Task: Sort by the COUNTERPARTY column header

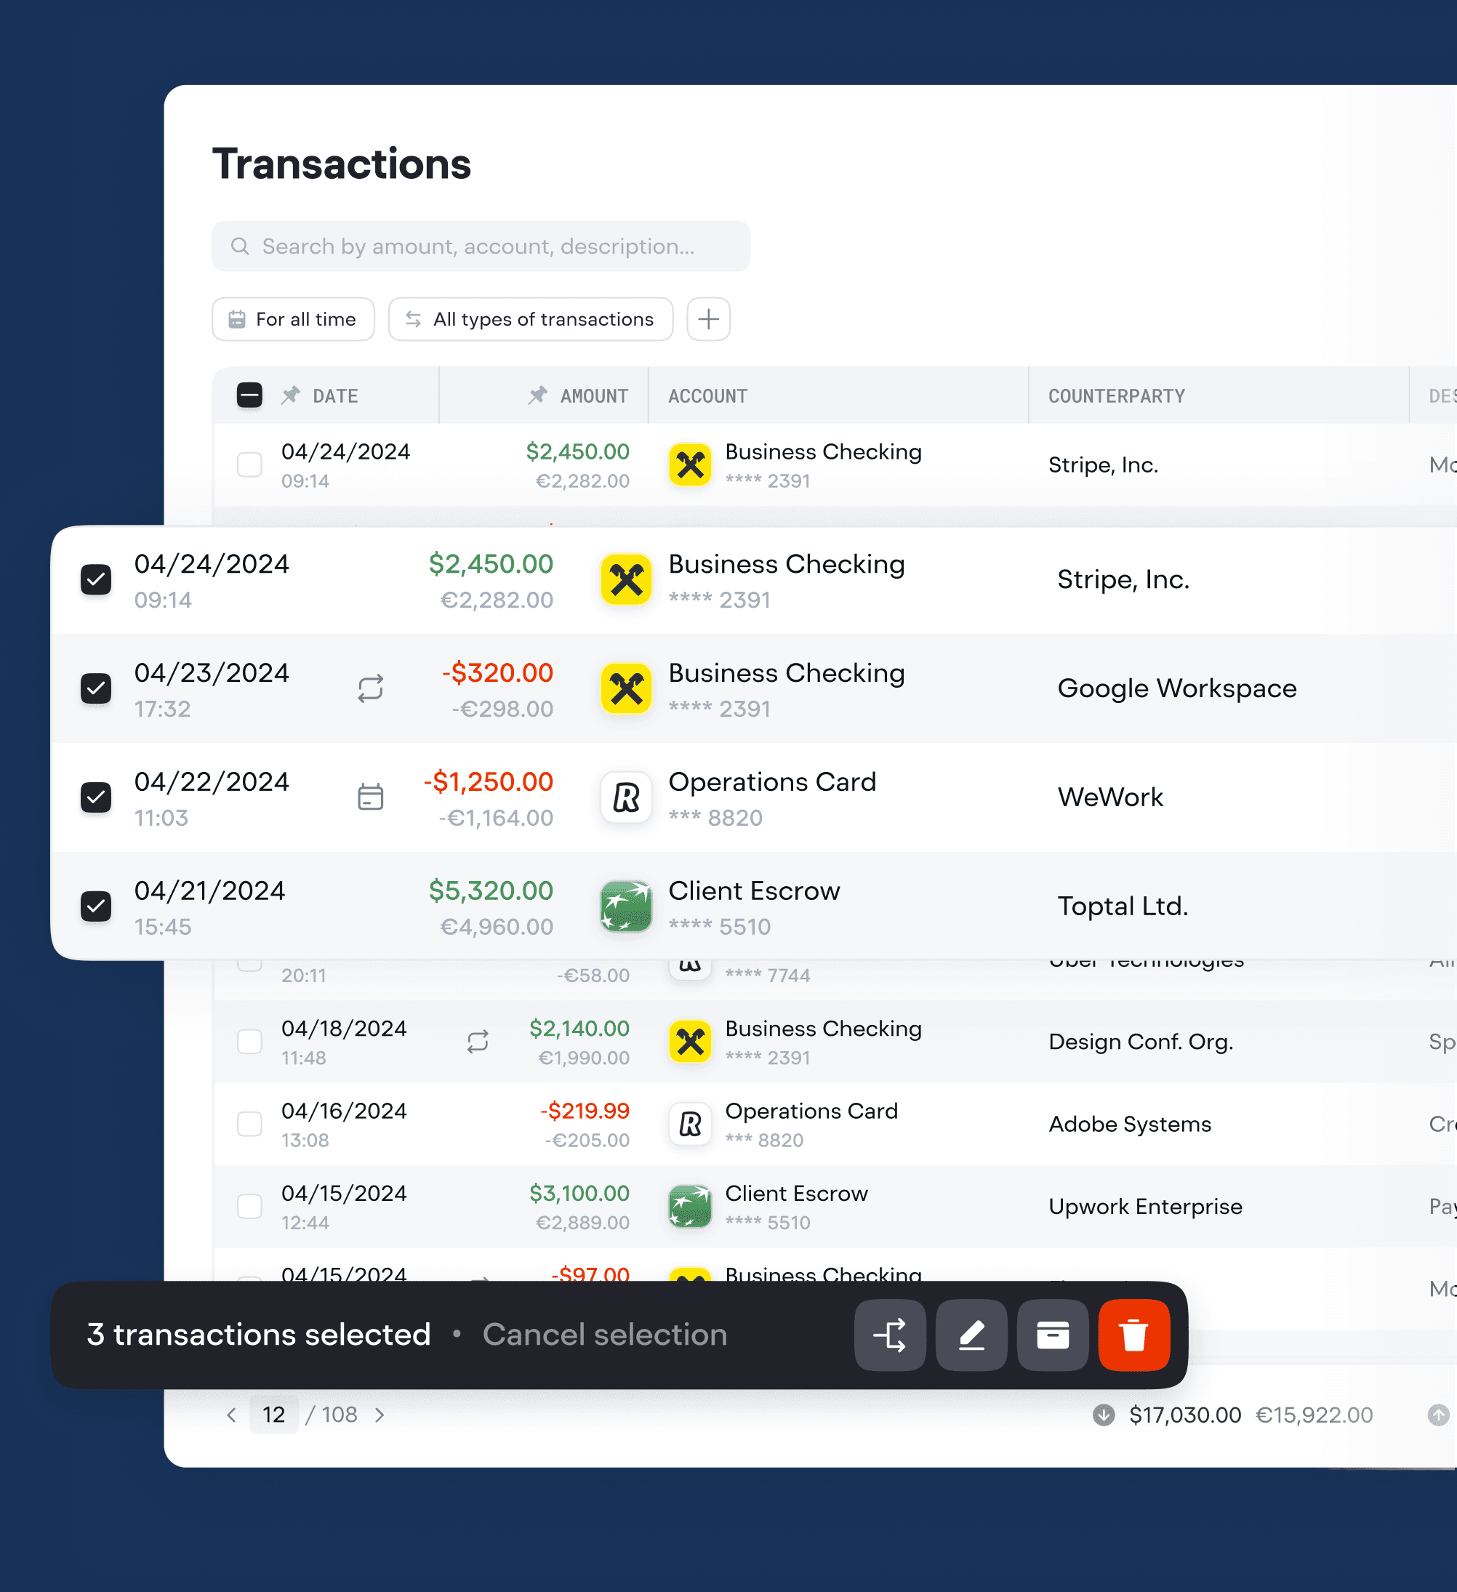Action: pos(1117,395)
